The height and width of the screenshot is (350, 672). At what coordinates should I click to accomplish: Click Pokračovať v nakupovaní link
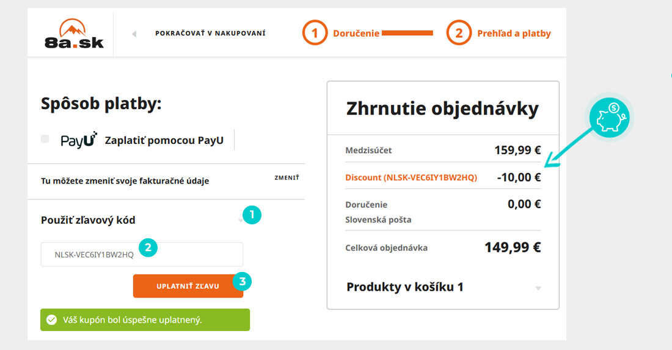point(210,33)
